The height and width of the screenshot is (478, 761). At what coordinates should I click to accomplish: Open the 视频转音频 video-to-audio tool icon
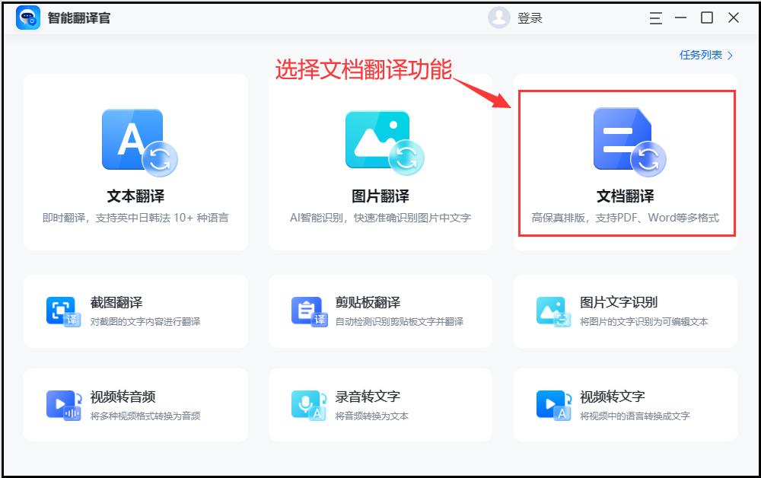62,403
